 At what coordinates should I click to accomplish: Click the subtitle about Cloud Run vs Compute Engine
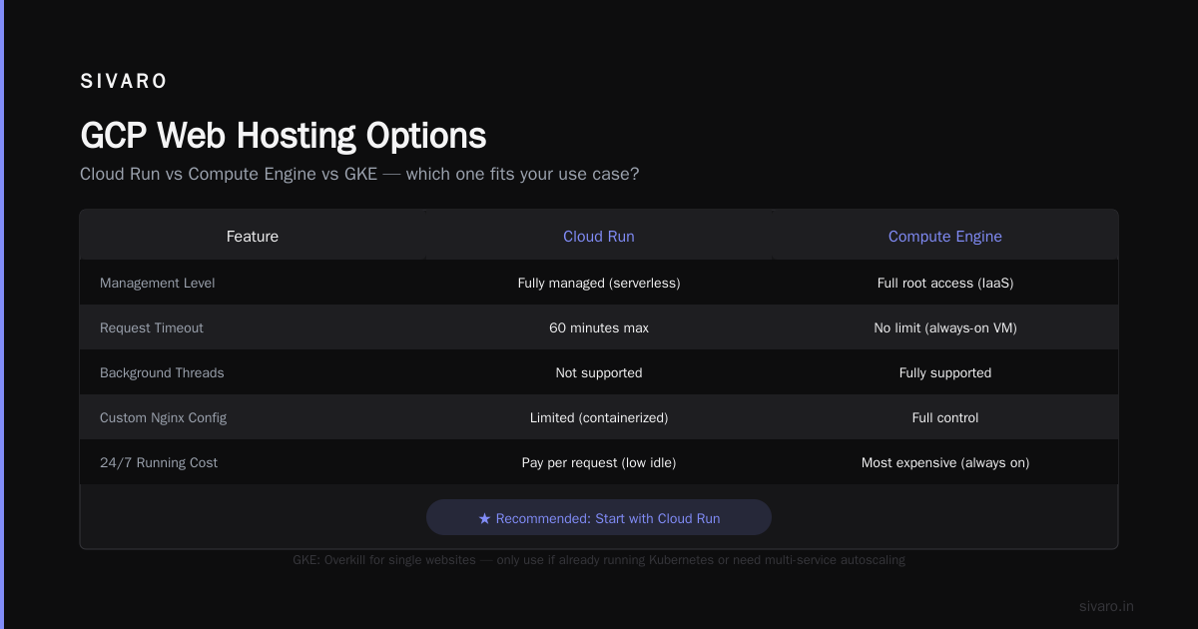coord(359,174)
